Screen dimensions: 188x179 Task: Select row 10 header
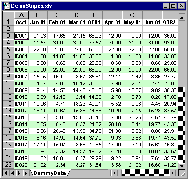tap(8, 83)
